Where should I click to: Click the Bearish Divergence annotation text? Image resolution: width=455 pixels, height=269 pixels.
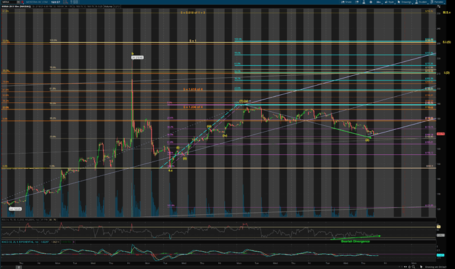pyautogui.click(x=355, y=241)
